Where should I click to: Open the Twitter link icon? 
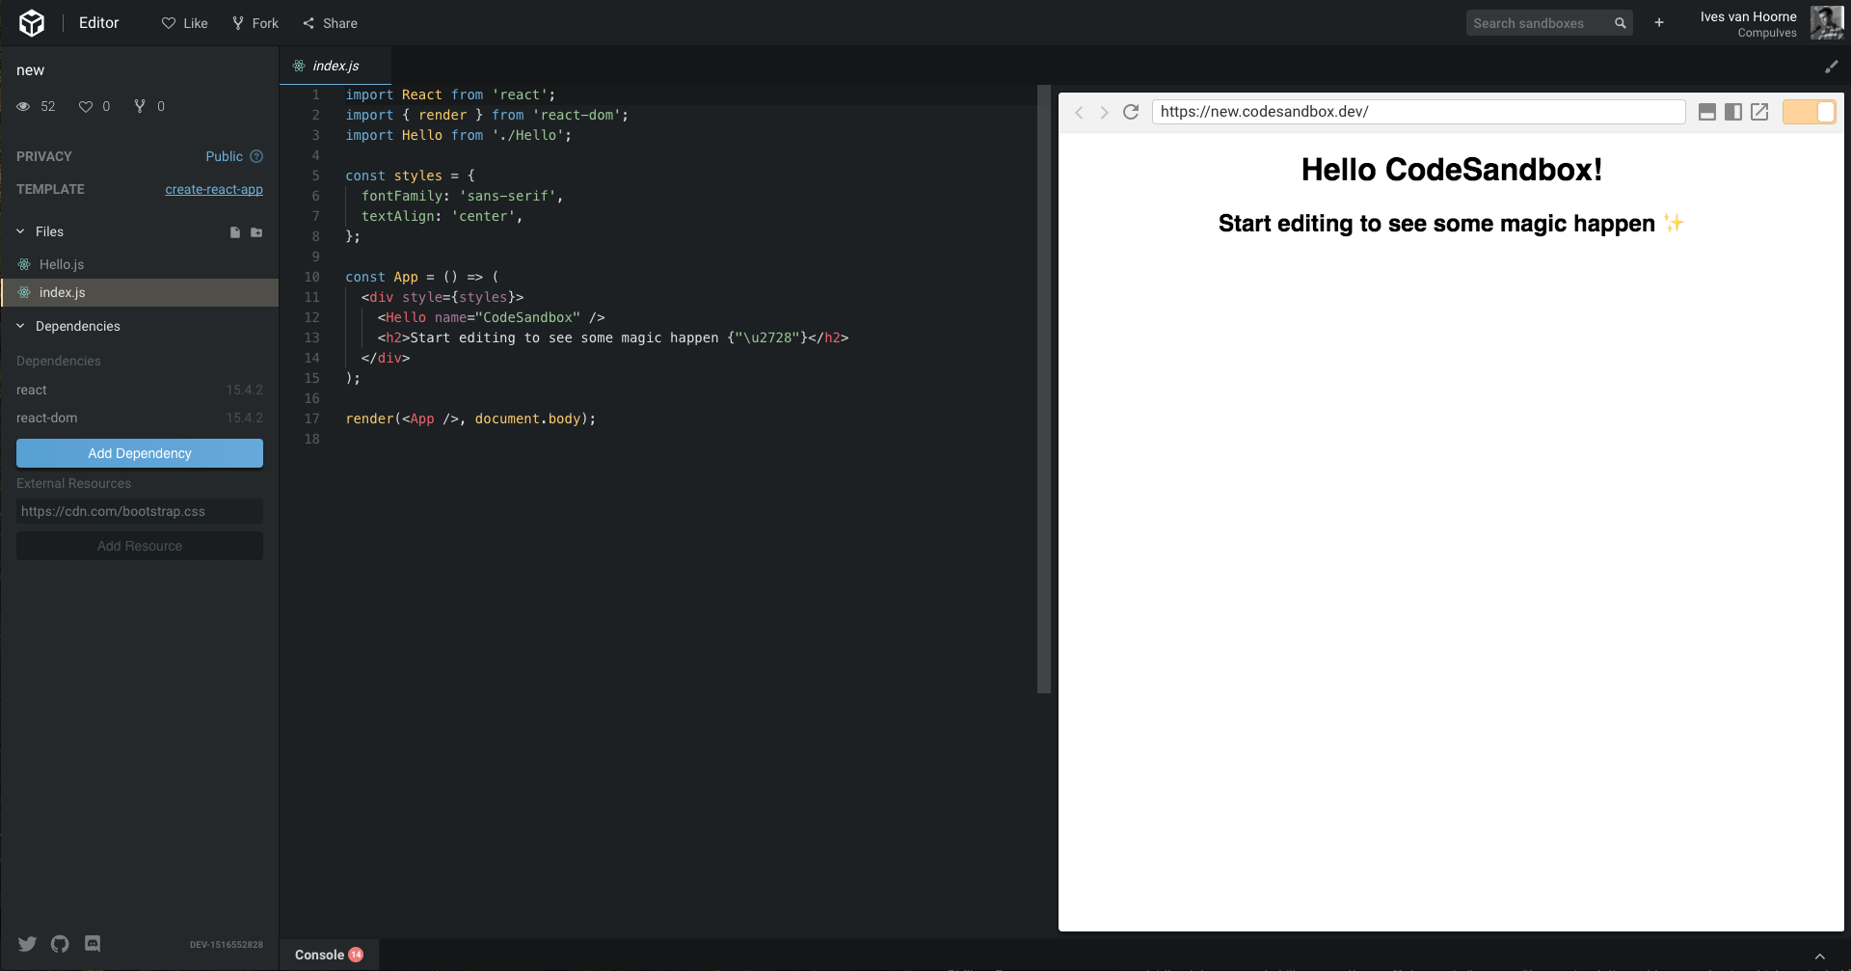27,944
